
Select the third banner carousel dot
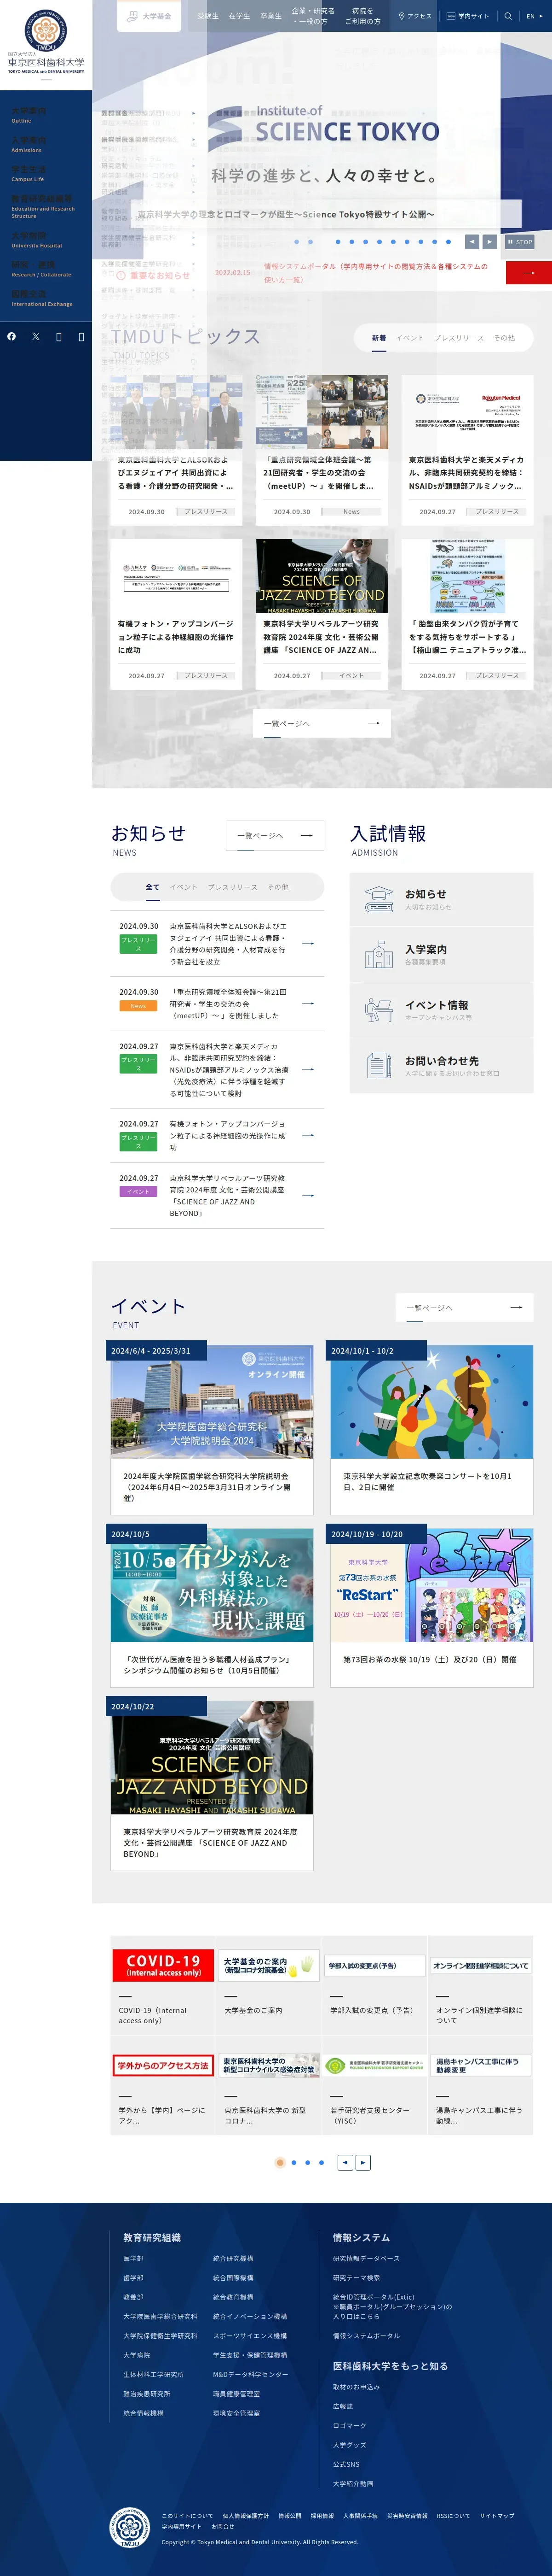click(x=307, y=2162)
